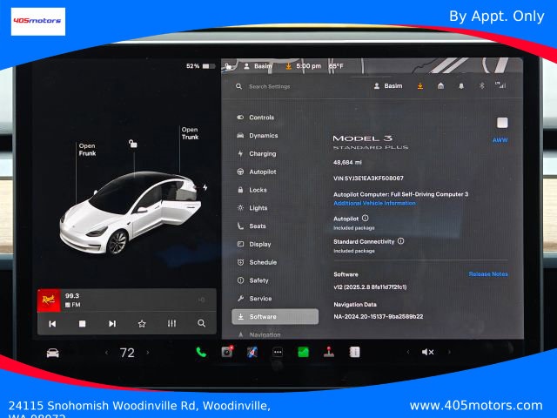The width and height of the screenshot is (557, 418).
Task: Open Additional Vehicle Information link
Action: click(374, 203)
